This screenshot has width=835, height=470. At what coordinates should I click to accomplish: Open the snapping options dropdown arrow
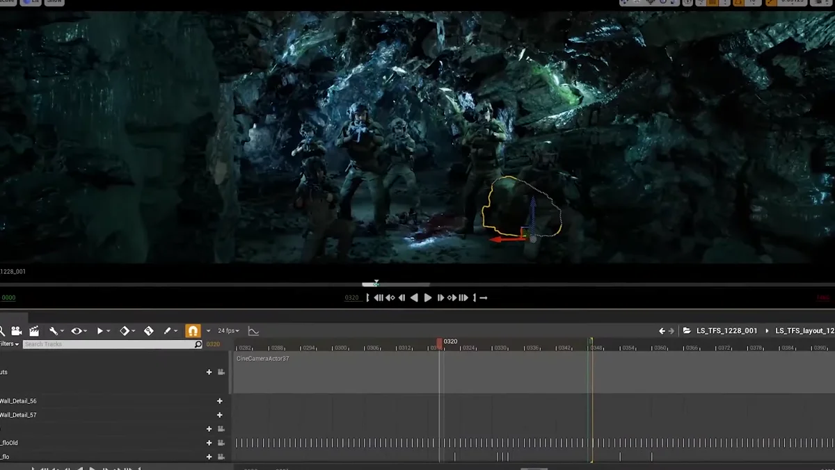[208, 331]
